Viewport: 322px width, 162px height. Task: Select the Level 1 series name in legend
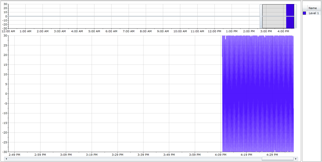coord(314,13)
